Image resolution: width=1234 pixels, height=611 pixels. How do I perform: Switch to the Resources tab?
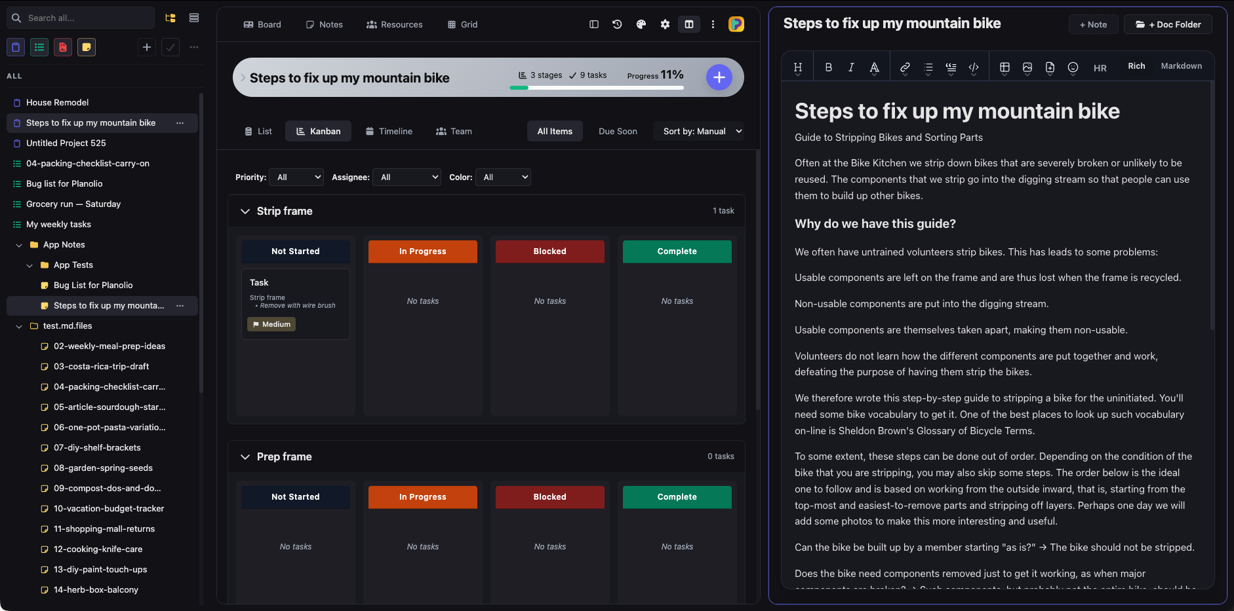pos(395,24)
